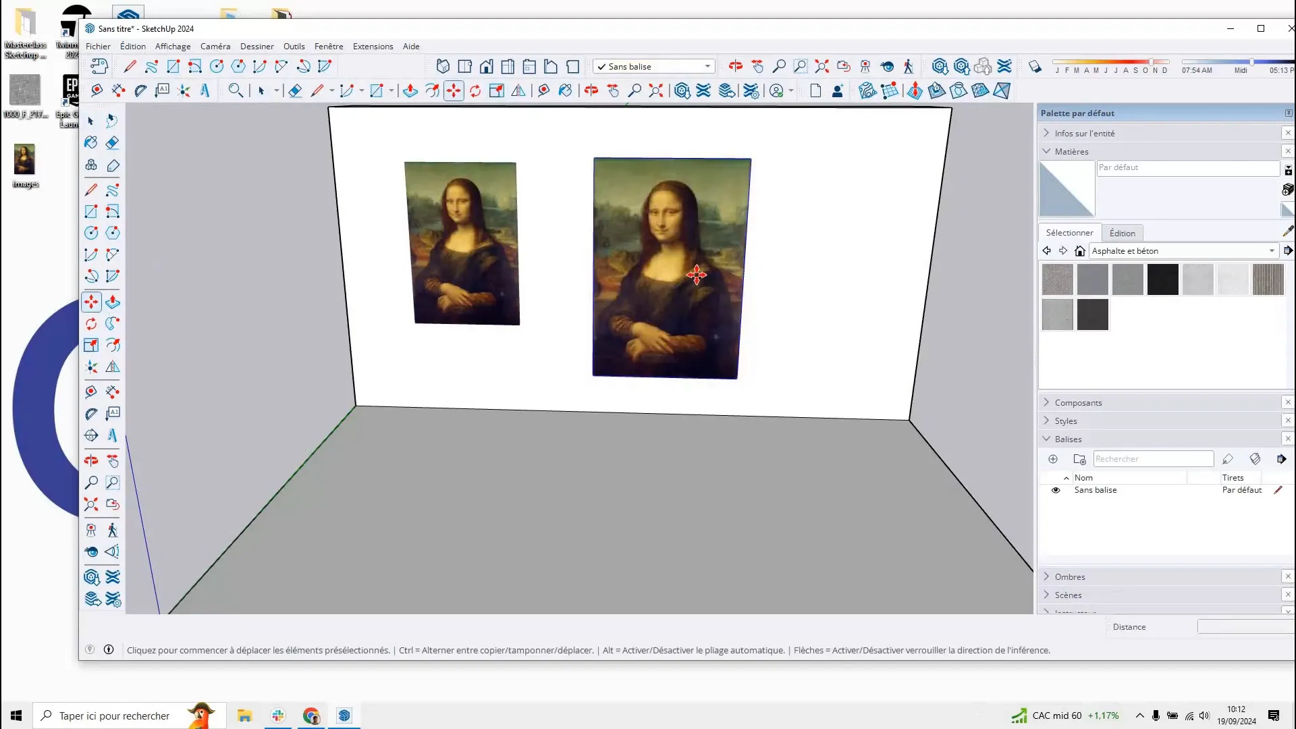Click the Distance measurement field
This screenshot has height=729, width=1296.
click(1246, 627)
